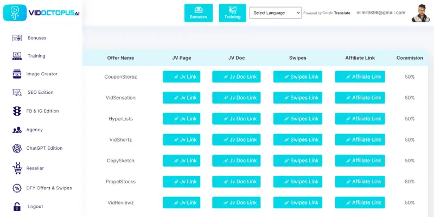Click the CouponStorez offer name
Viewport: 434px width, 217px height.
coord(120,76)
